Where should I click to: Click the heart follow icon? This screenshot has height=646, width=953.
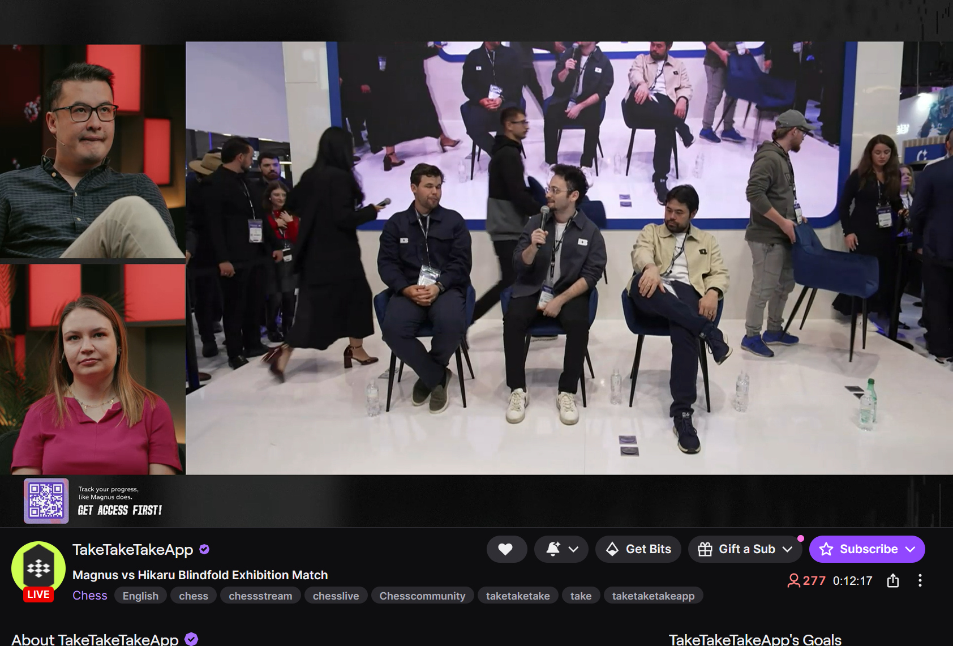click(x=505, y=549)
